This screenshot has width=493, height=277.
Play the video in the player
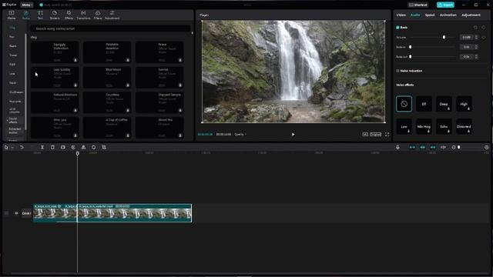pos(293,135)
